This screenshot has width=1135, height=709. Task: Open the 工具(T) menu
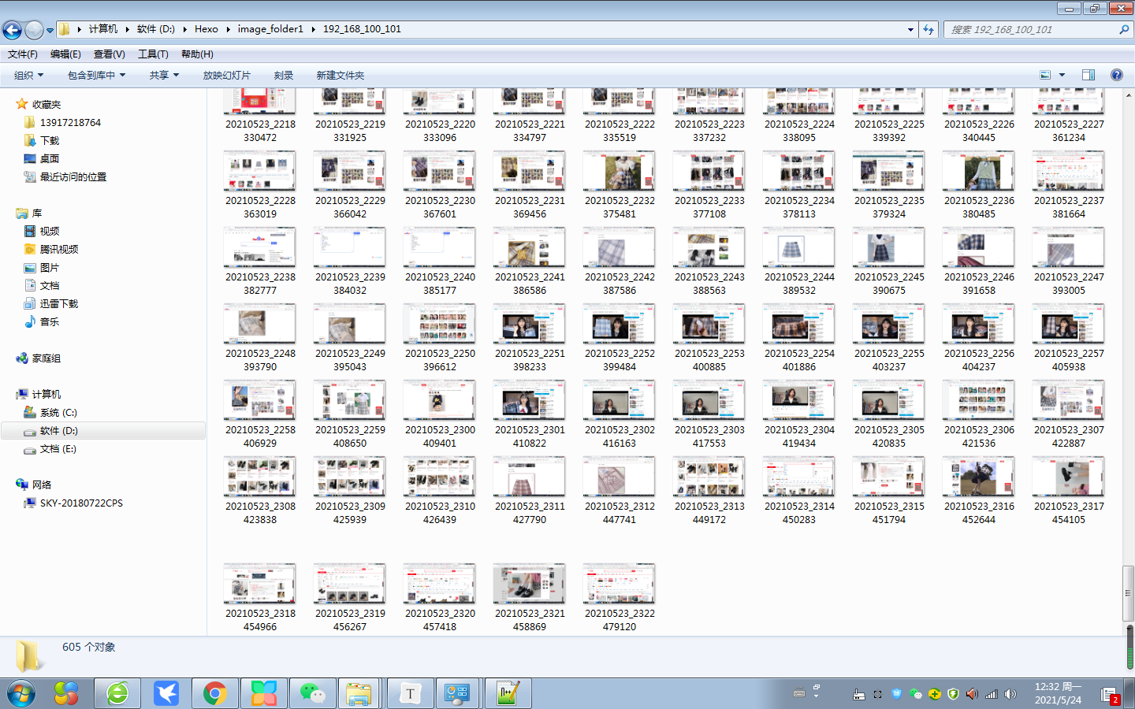(x=153, y=54)
